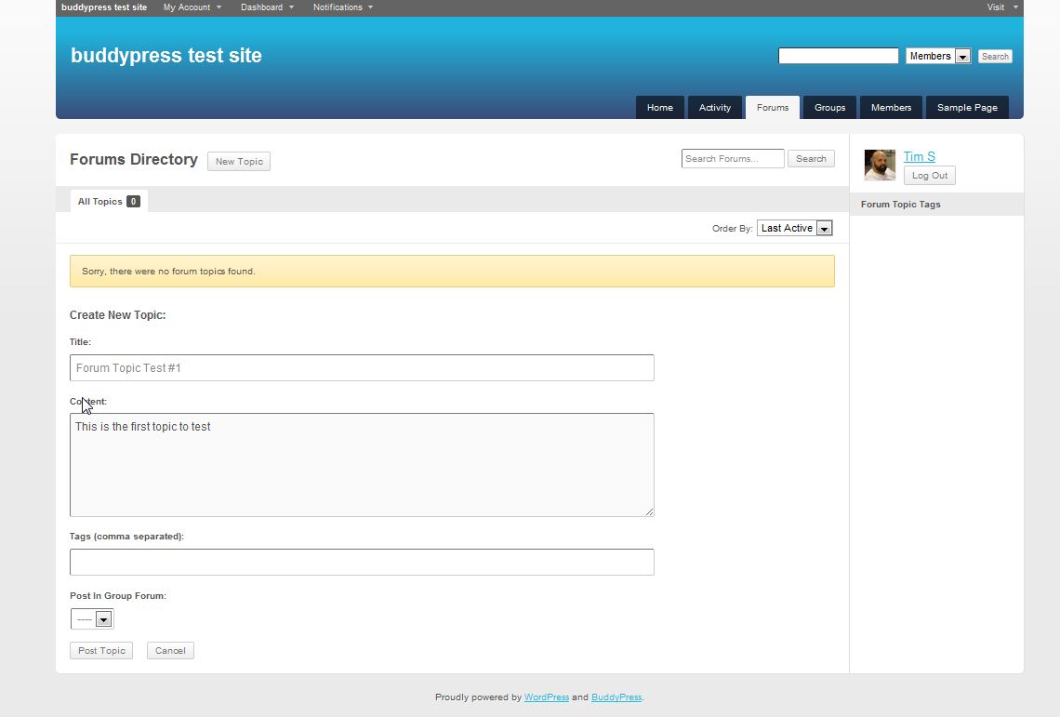Image resolution: width=1060 pixels, height=717 pixels.
Task: Click the Forum Topic Tags heading
Action: point(900,205)
